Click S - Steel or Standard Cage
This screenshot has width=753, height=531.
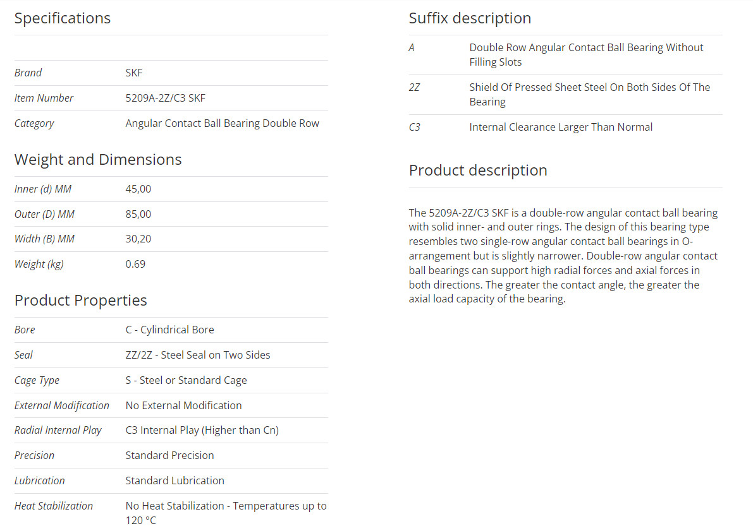click(x=187, y=380)
